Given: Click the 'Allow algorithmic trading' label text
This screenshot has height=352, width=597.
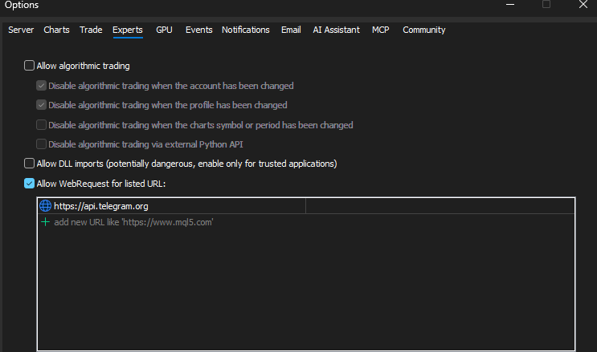Looking at the screenshot, I should click(83, 66).
